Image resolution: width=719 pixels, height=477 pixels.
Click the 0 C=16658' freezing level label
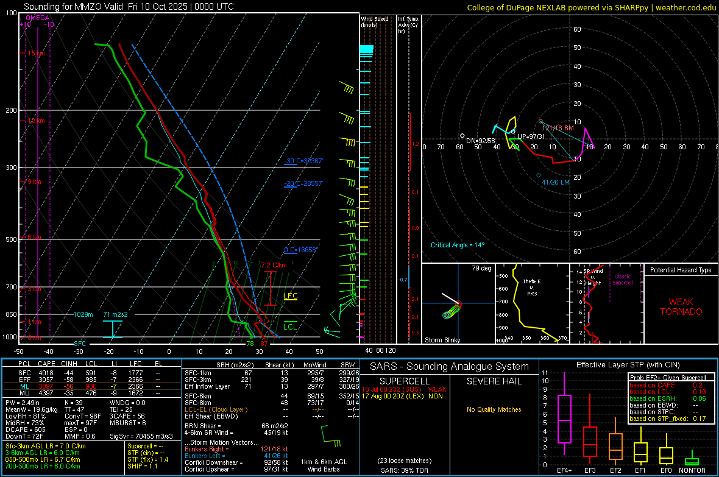300,250
